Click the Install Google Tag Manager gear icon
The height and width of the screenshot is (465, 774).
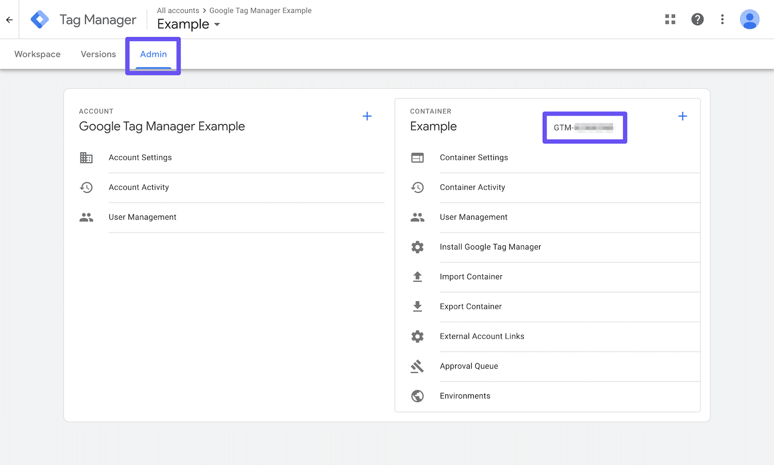[417, 247]
